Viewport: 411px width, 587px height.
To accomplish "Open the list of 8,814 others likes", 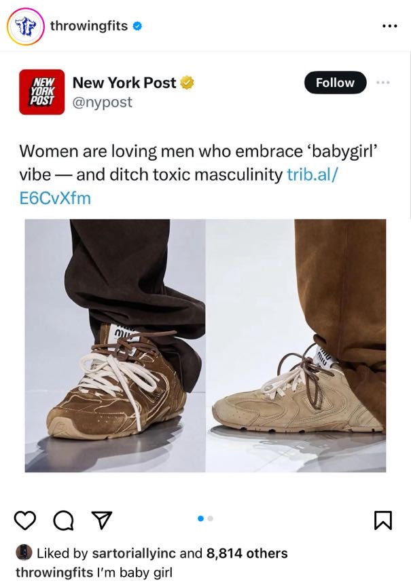I will click(247, 553).
